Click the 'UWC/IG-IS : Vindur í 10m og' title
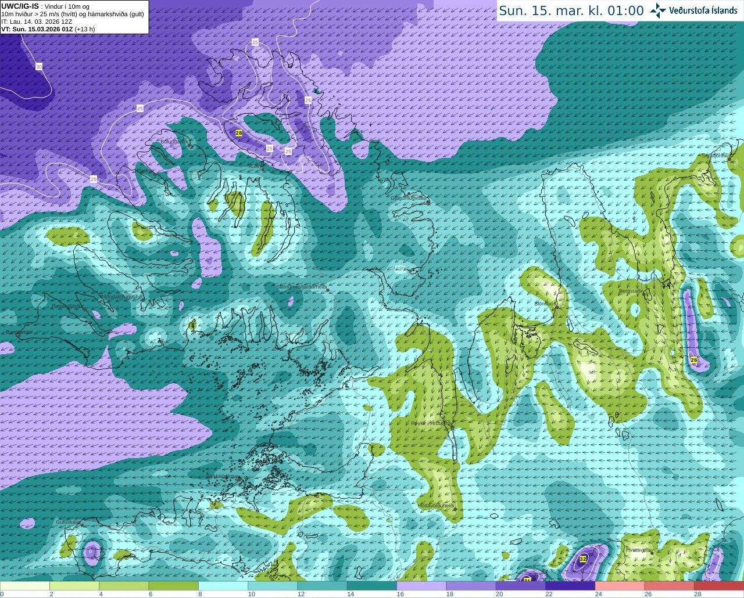 pyautogui.click(x=45, y=6)
